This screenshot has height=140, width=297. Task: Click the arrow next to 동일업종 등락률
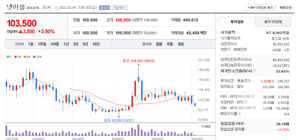(246, 129)
